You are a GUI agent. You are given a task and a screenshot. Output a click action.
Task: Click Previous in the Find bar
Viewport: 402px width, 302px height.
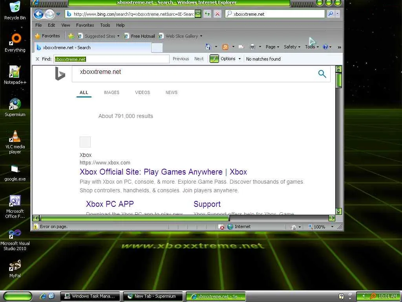coord(181,59)
